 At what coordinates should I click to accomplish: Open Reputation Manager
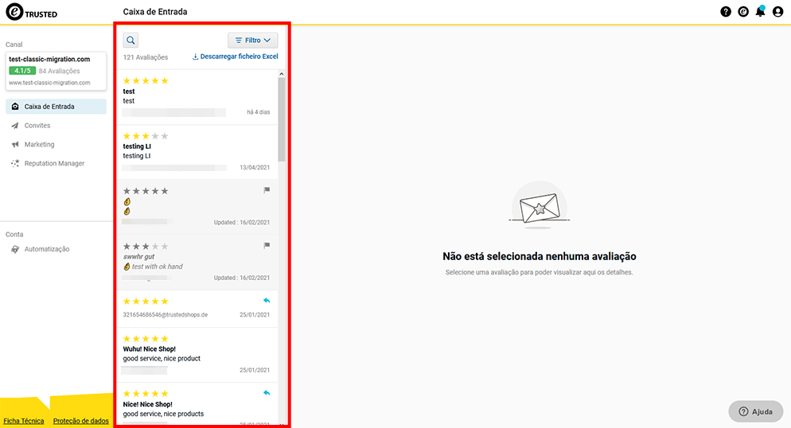(54, 163)
